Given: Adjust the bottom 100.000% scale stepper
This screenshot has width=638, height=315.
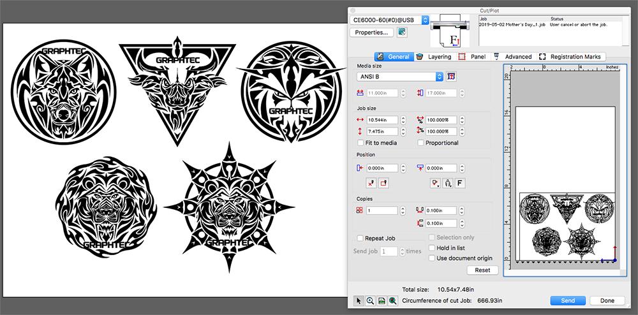Looking at the screenshot, I should 462,131.
